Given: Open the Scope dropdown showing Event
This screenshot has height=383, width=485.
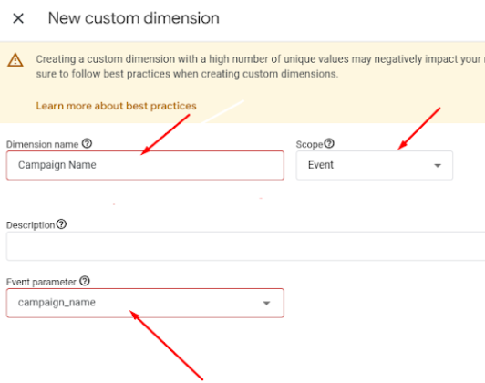Looking at the screenshot, I should [x=375, y=165].
